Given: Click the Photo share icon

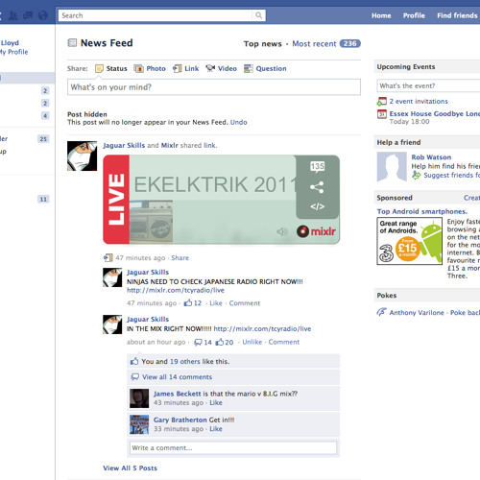Looking at the screenshot, I should [138, 68].
